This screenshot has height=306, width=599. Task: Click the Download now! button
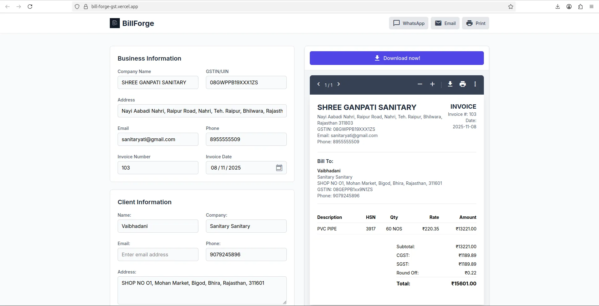(397, 58)
